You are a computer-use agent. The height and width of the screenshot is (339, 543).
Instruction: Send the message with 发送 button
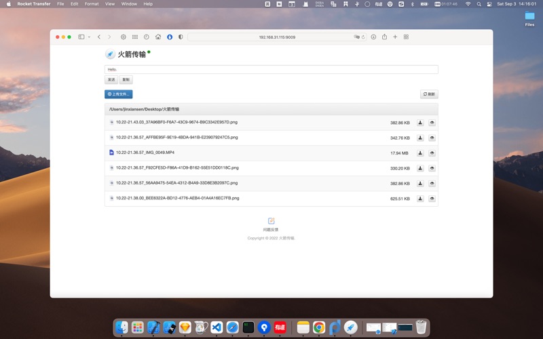point(111,79)
